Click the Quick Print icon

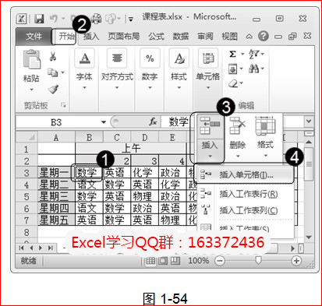97,19
